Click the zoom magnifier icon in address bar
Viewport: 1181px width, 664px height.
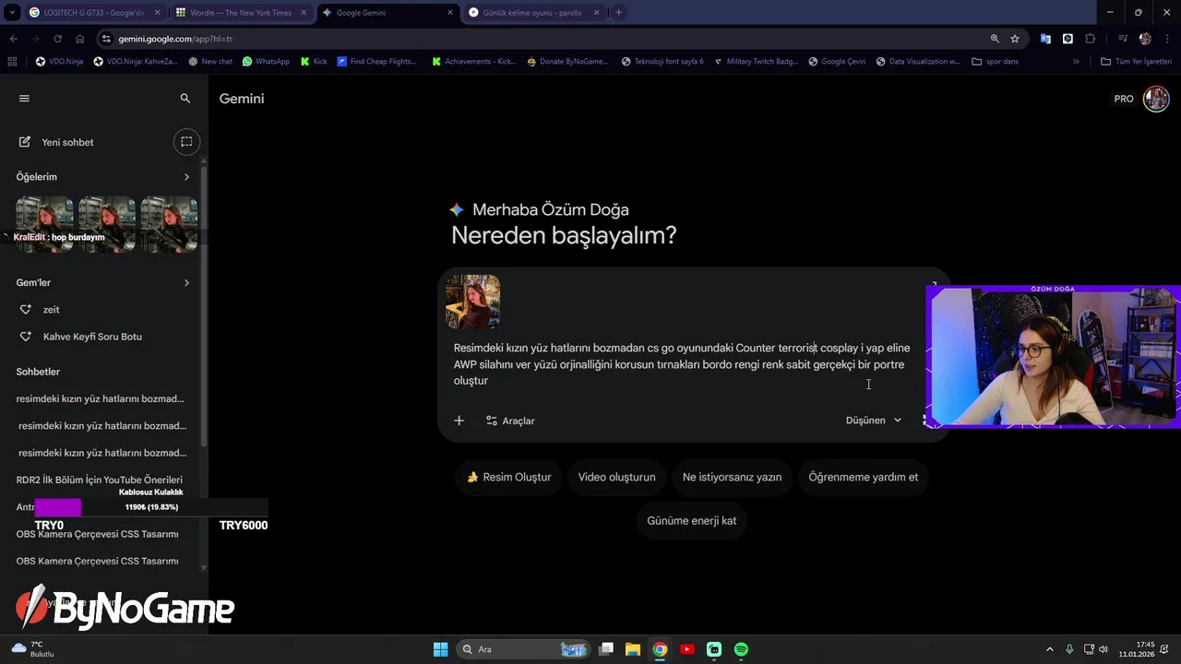click(995, 39)
